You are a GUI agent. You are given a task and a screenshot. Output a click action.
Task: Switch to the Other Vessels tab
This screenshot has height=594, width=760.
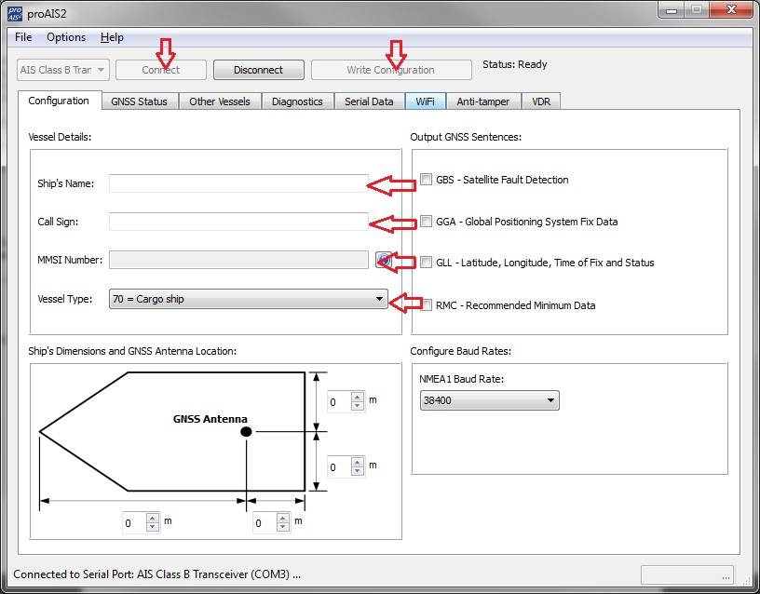point(219,101)
